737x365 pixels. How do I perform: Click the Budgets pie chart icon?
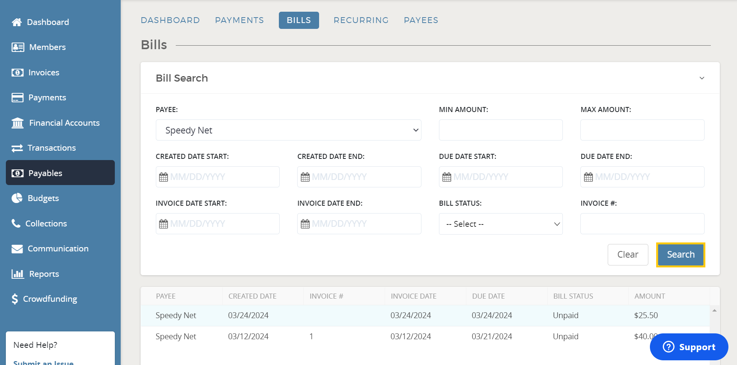click(x=17, y=198)
